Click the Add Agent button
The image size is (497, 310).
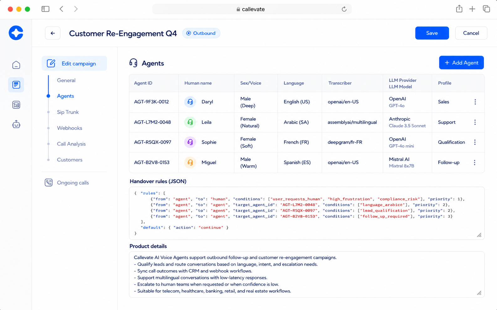[461, 63]
